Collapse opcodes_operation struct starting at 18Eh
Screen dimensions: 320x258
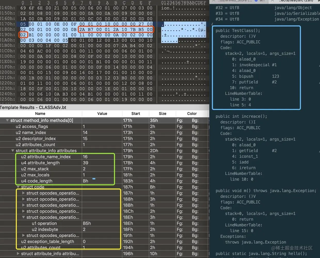(23, 217)
